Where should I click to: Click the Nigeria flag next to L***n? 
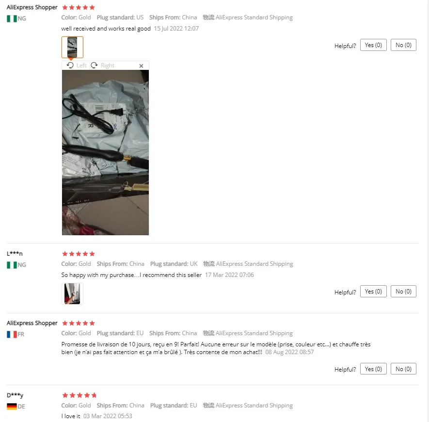point(12,265)
